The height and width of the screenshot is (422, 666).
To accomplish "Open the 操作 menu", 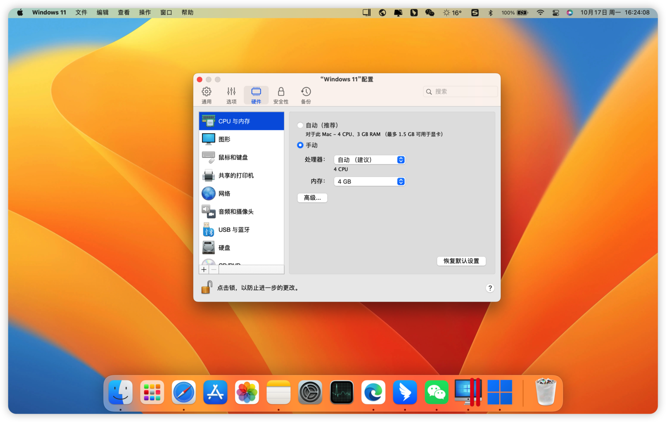I will pos(145,12).
